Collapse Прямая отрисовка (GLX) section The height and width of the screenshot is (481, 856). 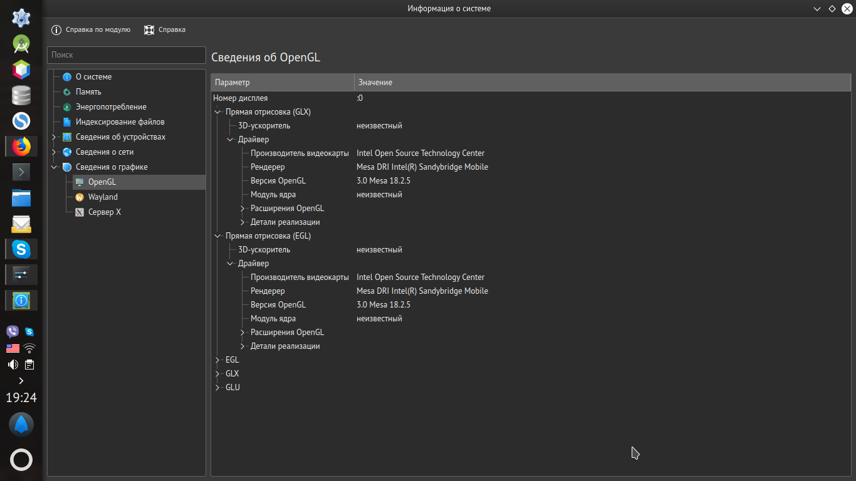coord(217,112)
